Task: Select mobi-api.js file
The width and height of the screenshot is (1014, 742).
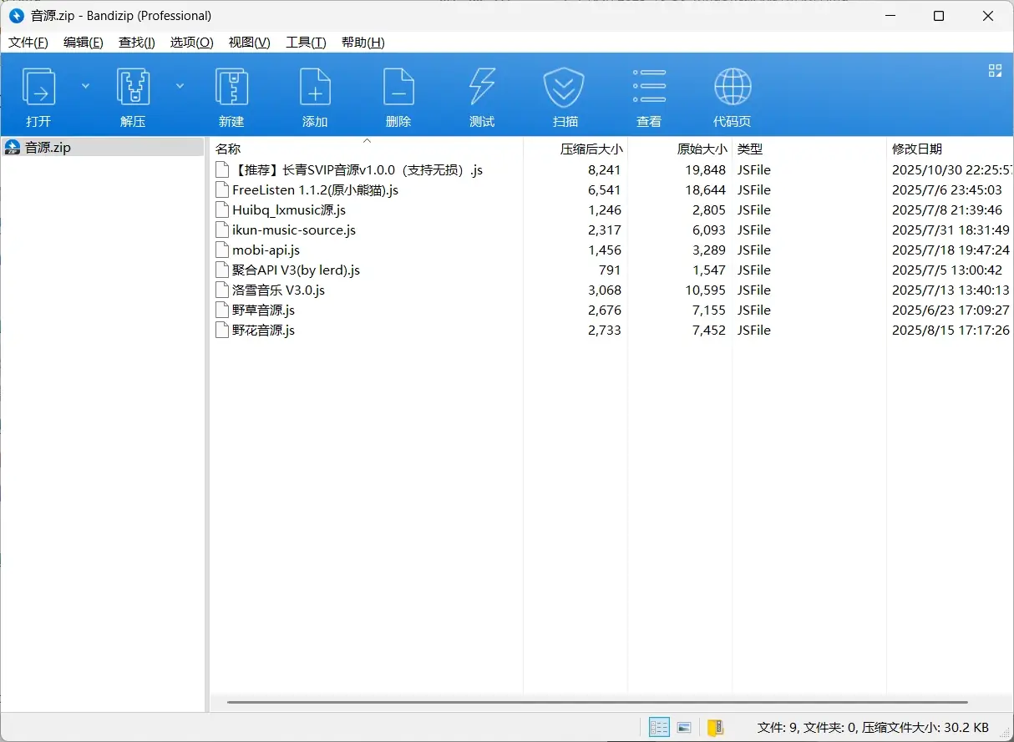Action: pyautogui.click(x=266, y=250)
